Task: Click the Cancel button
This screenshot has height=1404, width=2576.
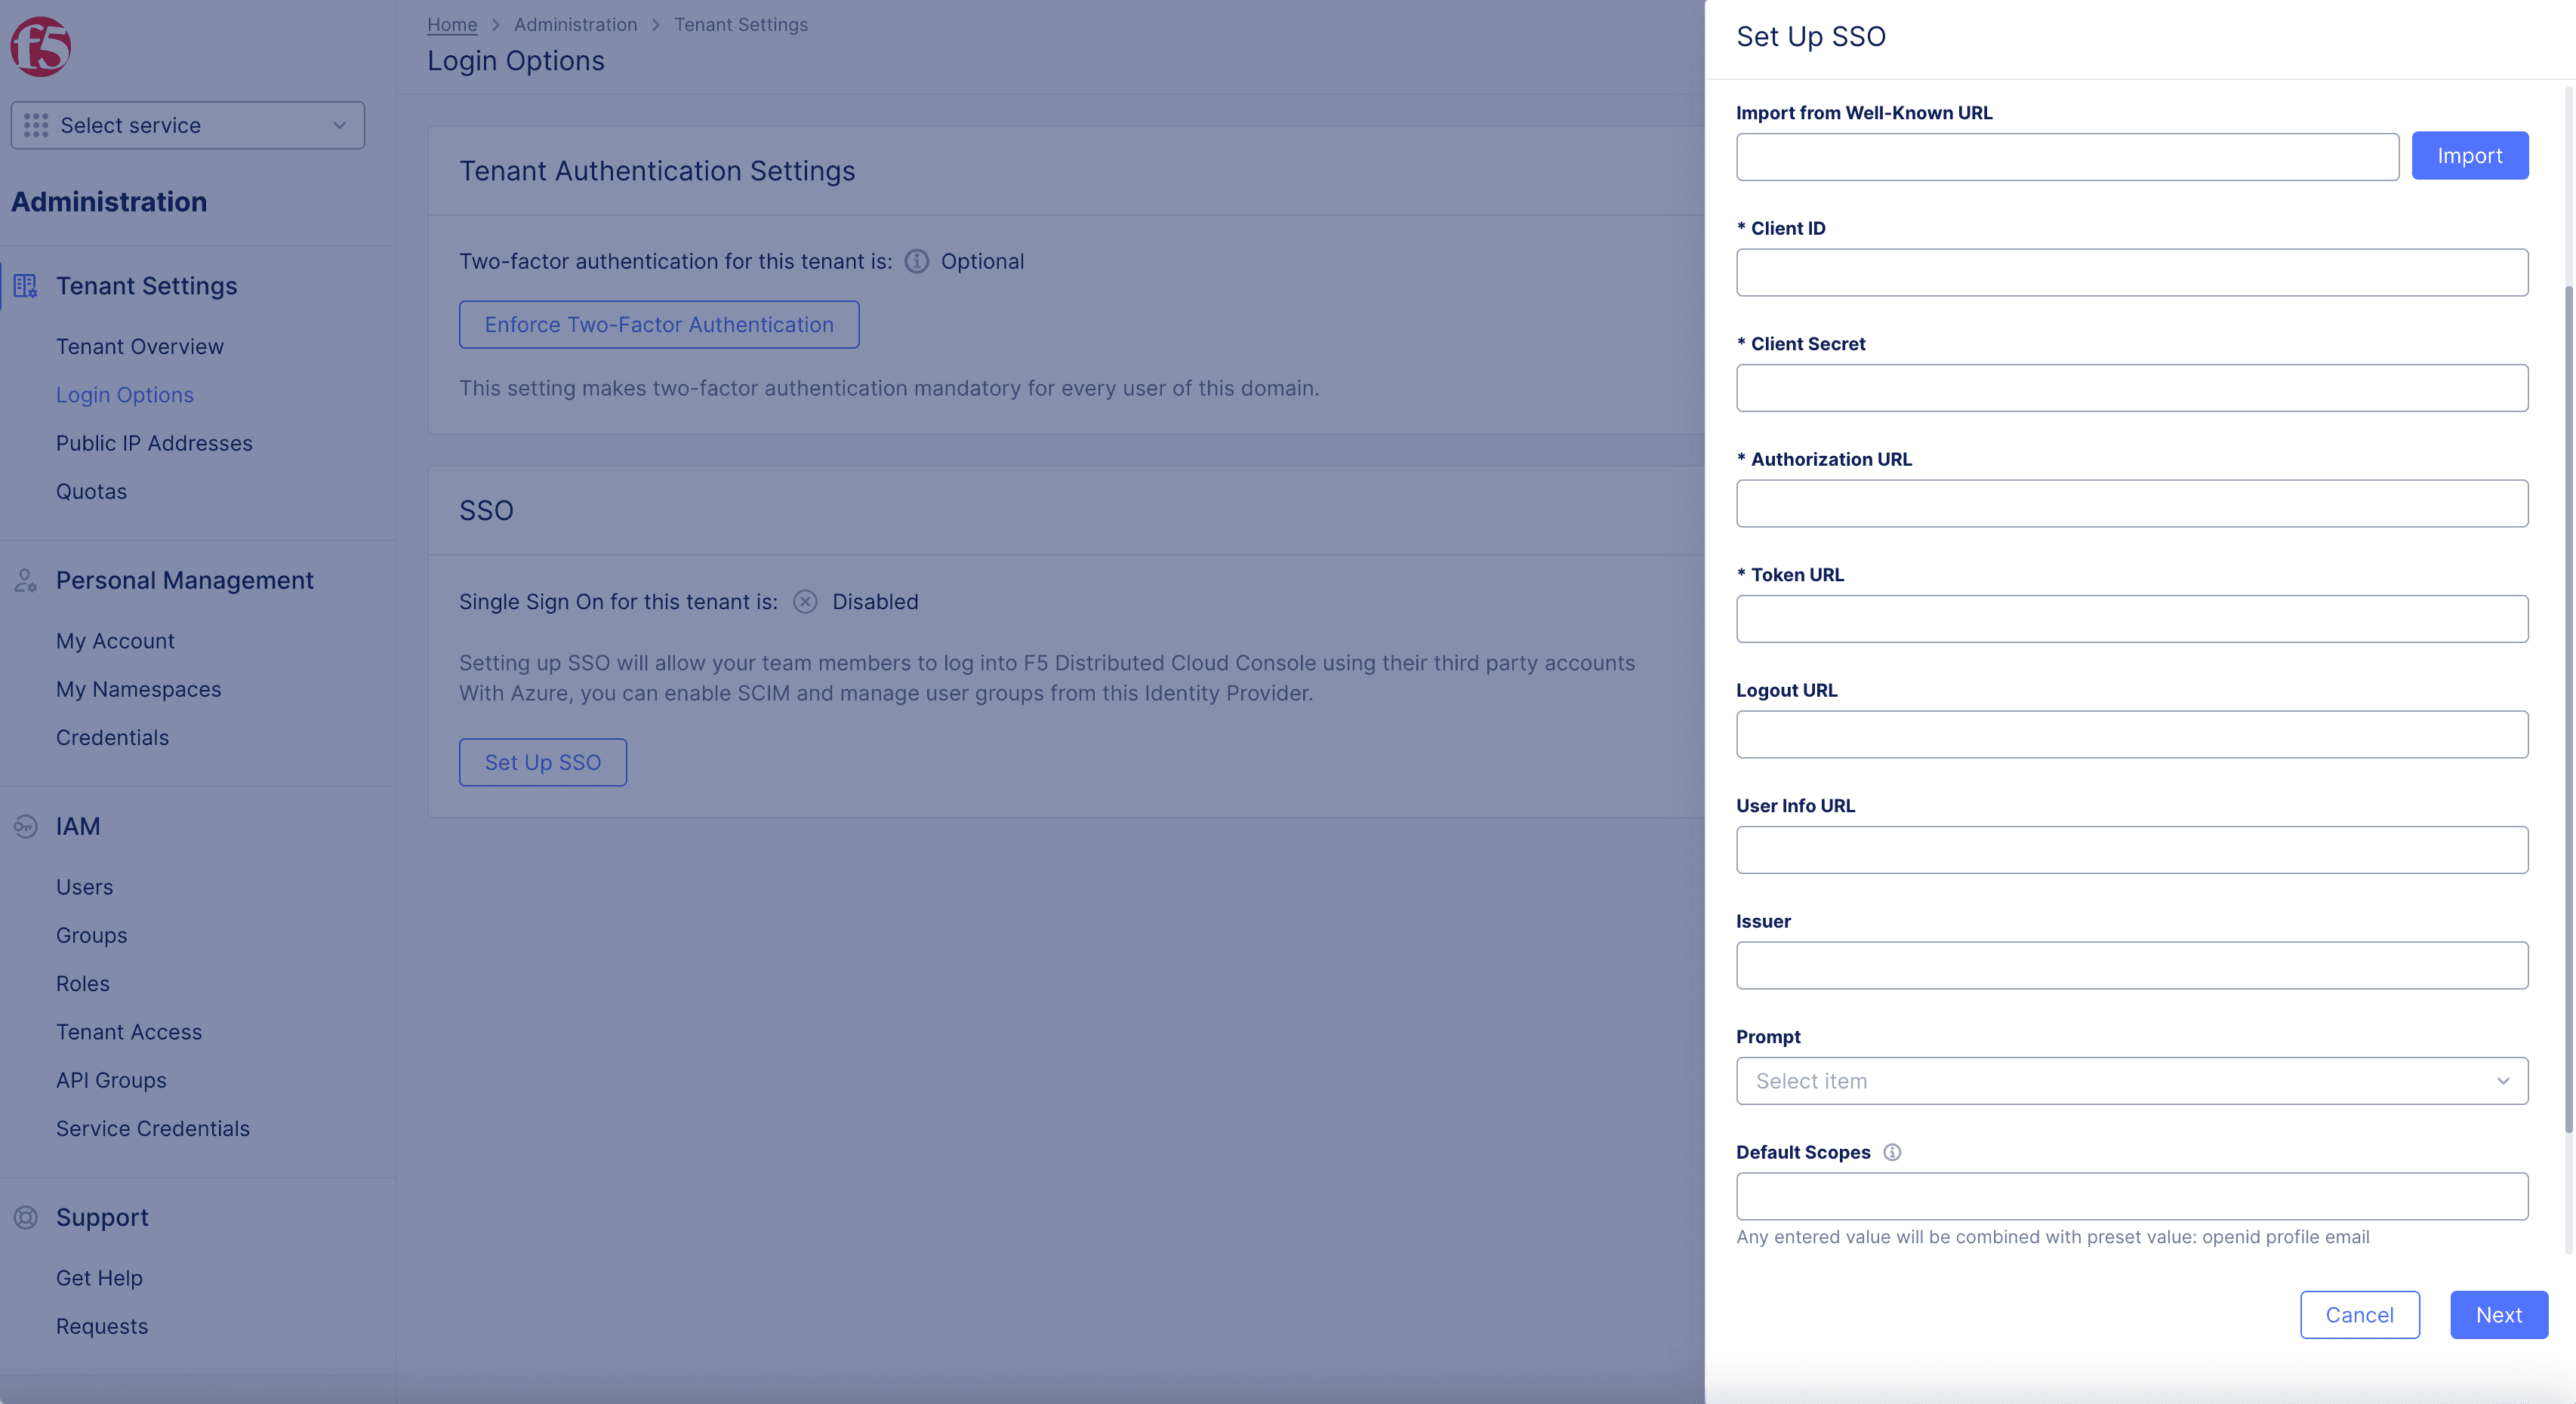Action: point(2360,1315)
